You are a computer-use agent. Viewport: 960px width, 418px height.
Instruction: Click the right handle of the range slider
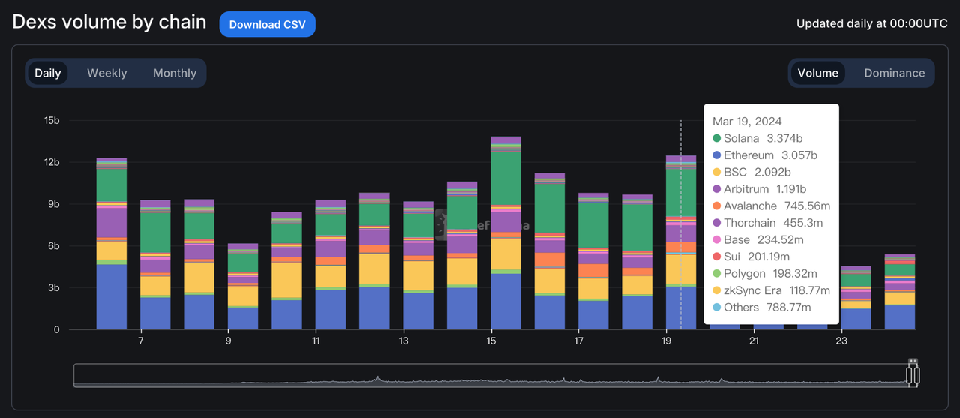click(916, 374)
